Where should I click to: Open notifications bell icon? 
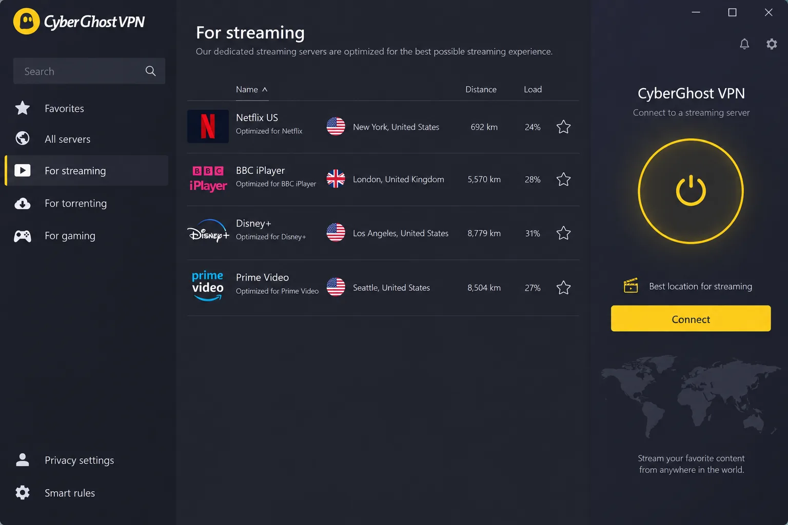point(744,44)
